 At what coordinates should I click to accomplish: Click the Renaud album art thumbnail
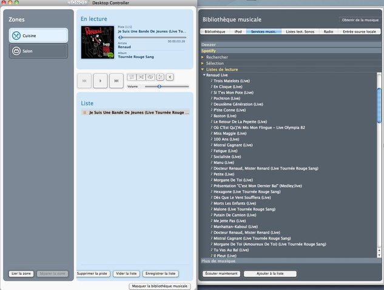click(98, 42)
